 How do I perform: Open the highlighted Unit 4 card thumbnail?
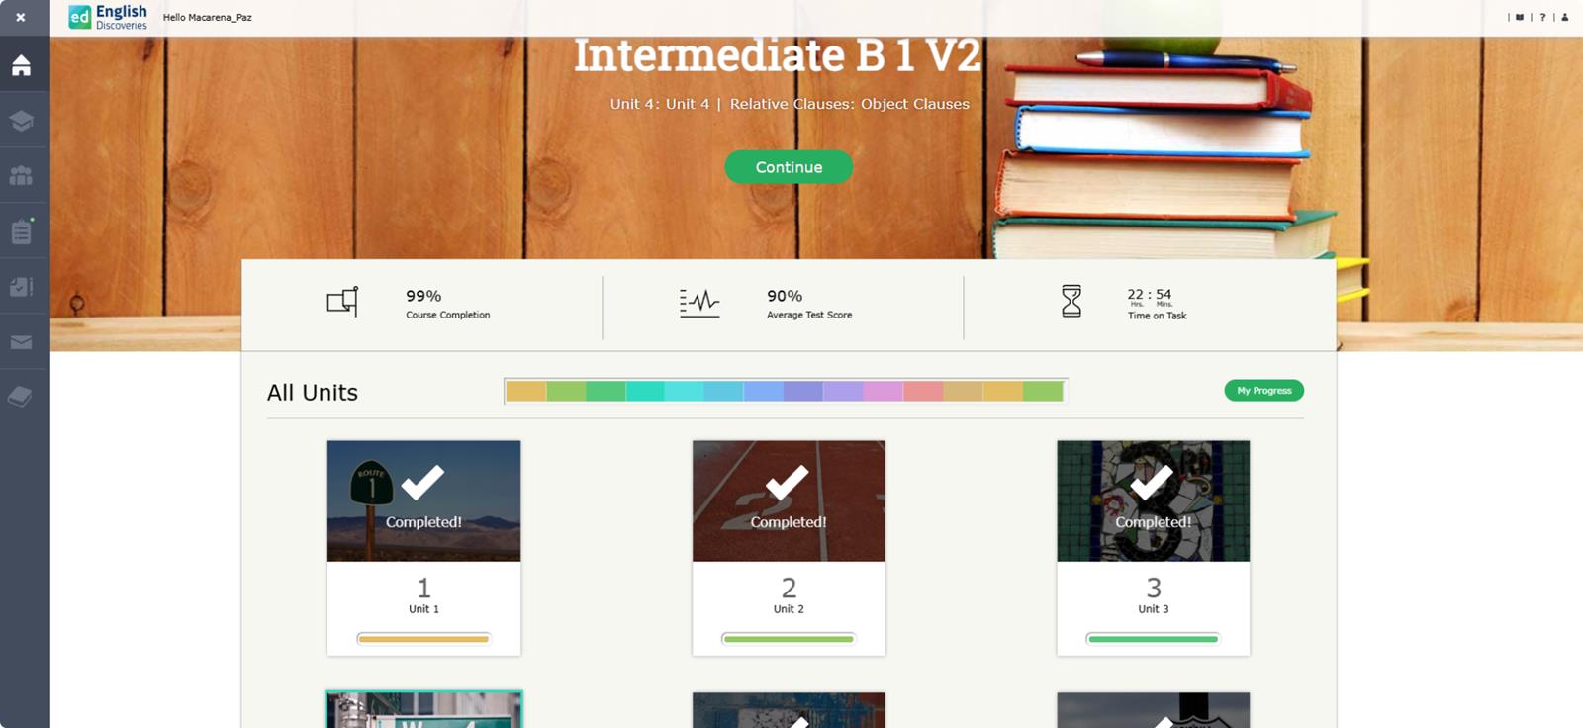pyautogui.click(x=423, y=710)
